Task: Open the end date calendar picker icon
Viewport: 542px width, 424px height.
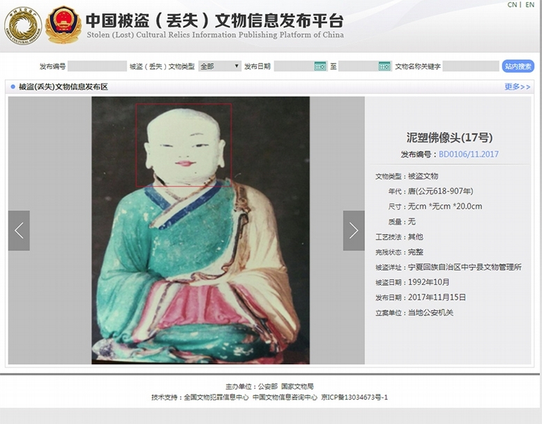Action: (x=384, y=66)
